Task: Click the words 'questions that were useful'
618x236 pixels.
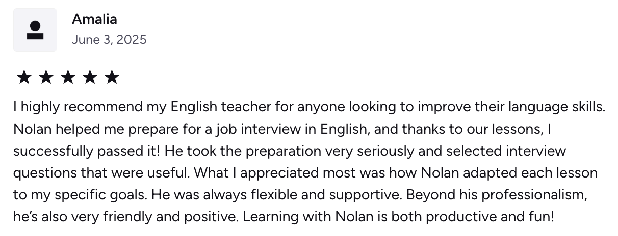Action: (x=101, y=173)
